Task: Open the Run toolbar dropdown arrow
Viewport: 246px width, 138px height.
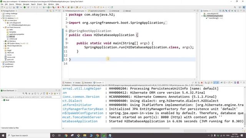Action: 51,7
